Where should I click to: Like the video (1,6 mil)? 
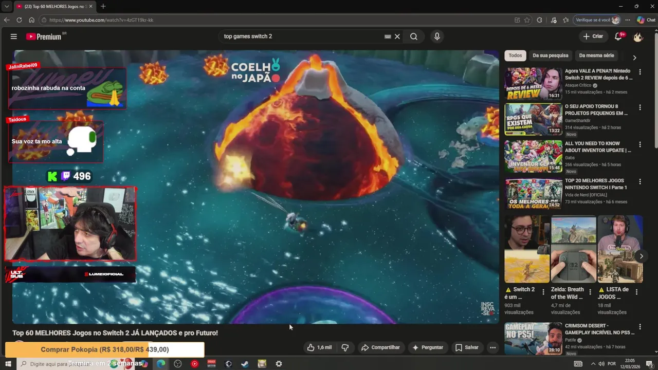coord(319,347)
